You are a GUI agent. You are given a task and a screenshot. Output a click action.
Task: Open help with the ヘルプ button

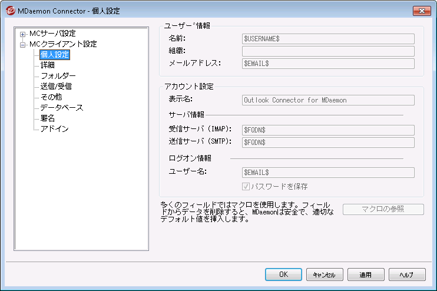pos(407,275)
